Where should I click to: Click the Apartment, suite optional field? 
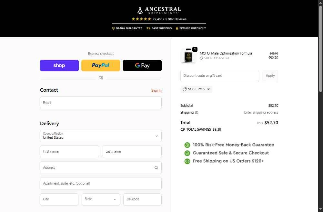(x=101, y=183)
